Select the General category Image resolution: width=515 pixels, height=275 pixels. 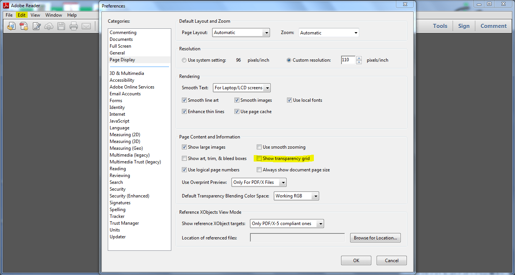117,53
